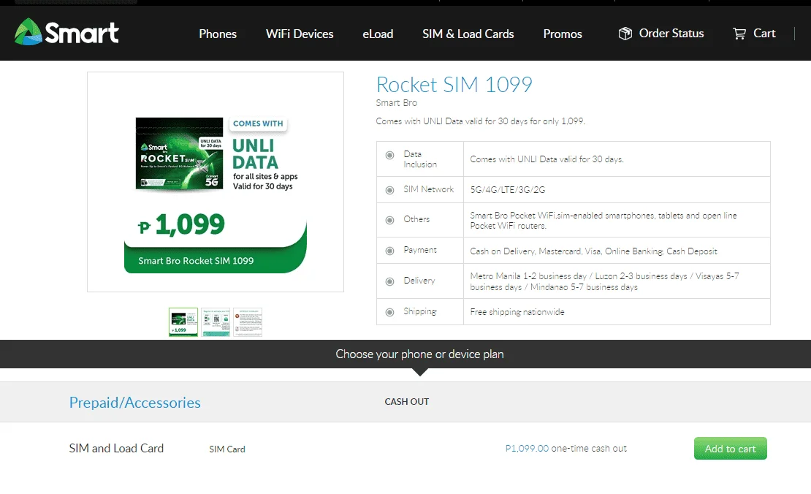Viewport: 811px width, 494px height.
Task: Open the Cart link
Action: pos(764,34)
